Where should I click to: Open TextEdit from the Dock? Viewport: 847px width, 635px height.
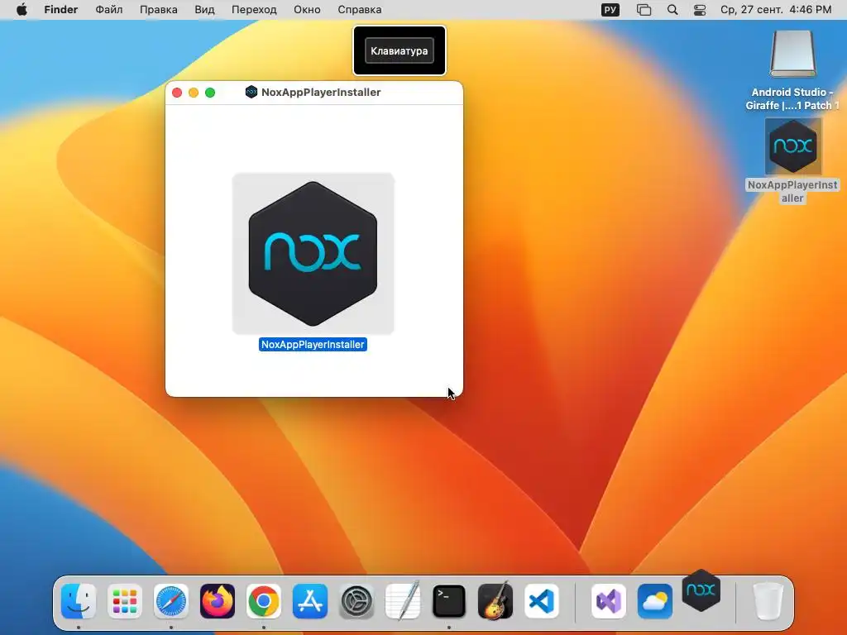403,601
